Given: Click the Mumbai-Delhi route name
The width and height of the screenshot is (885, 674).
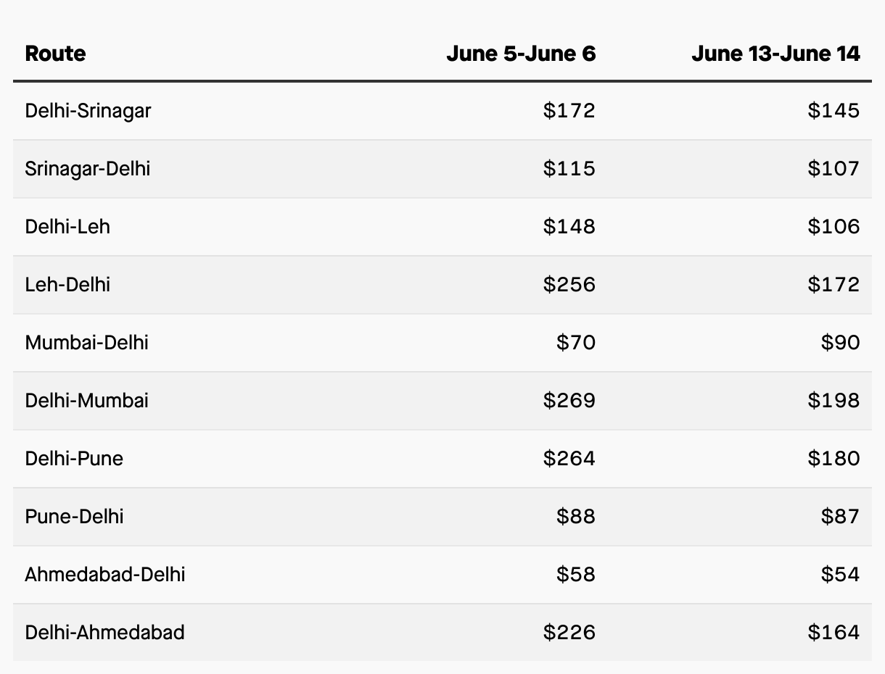Looking at the screenshot, I should [86, 343].
